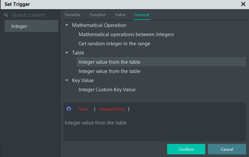Close the Set Trigger dialog
This screenshot has width=249, height=157.
tap(243, 4)
